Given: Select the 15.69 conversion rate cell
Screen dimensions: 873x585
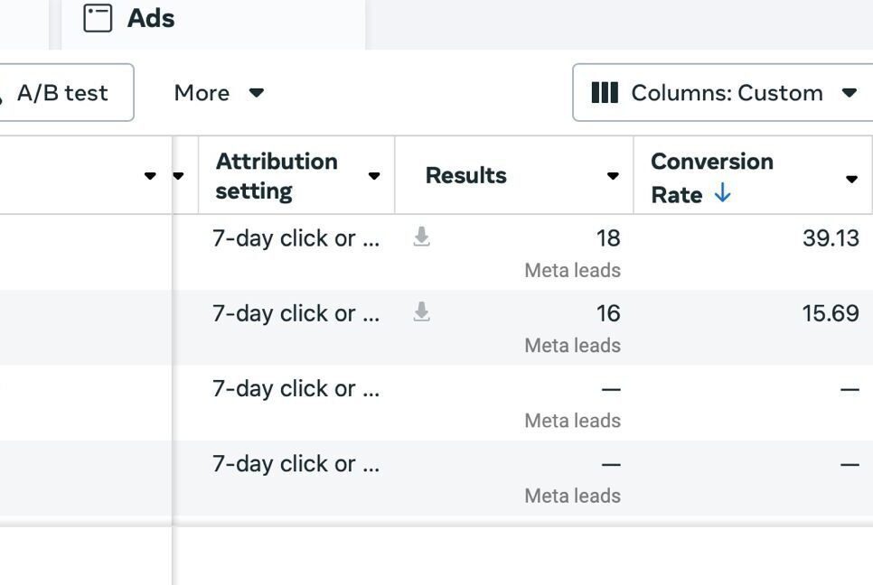Looking at the screenshot, I should point(830,313).
